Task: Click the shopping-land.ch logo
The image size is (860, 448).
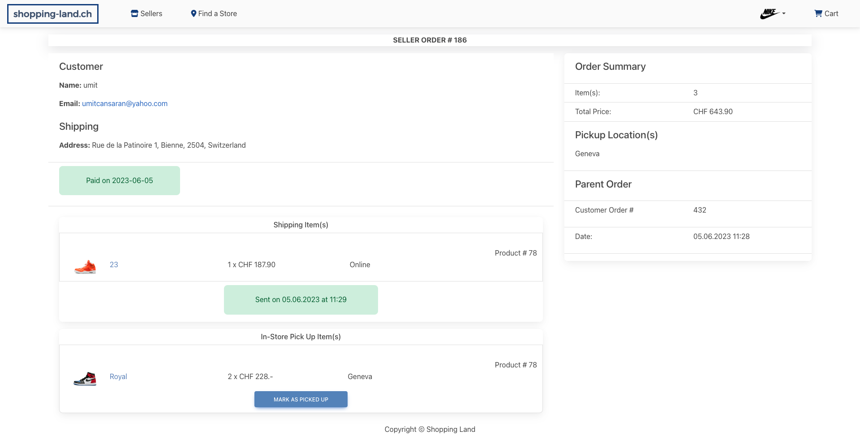Action: pyautogui.click(x=52, y=13)
